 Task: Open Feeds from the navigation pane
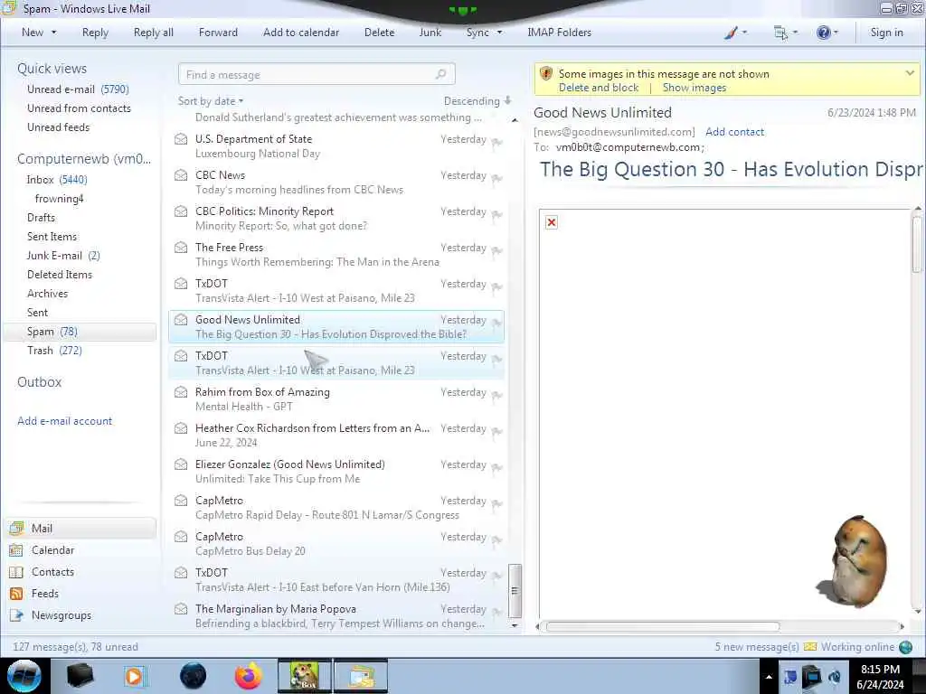[45, 594]
